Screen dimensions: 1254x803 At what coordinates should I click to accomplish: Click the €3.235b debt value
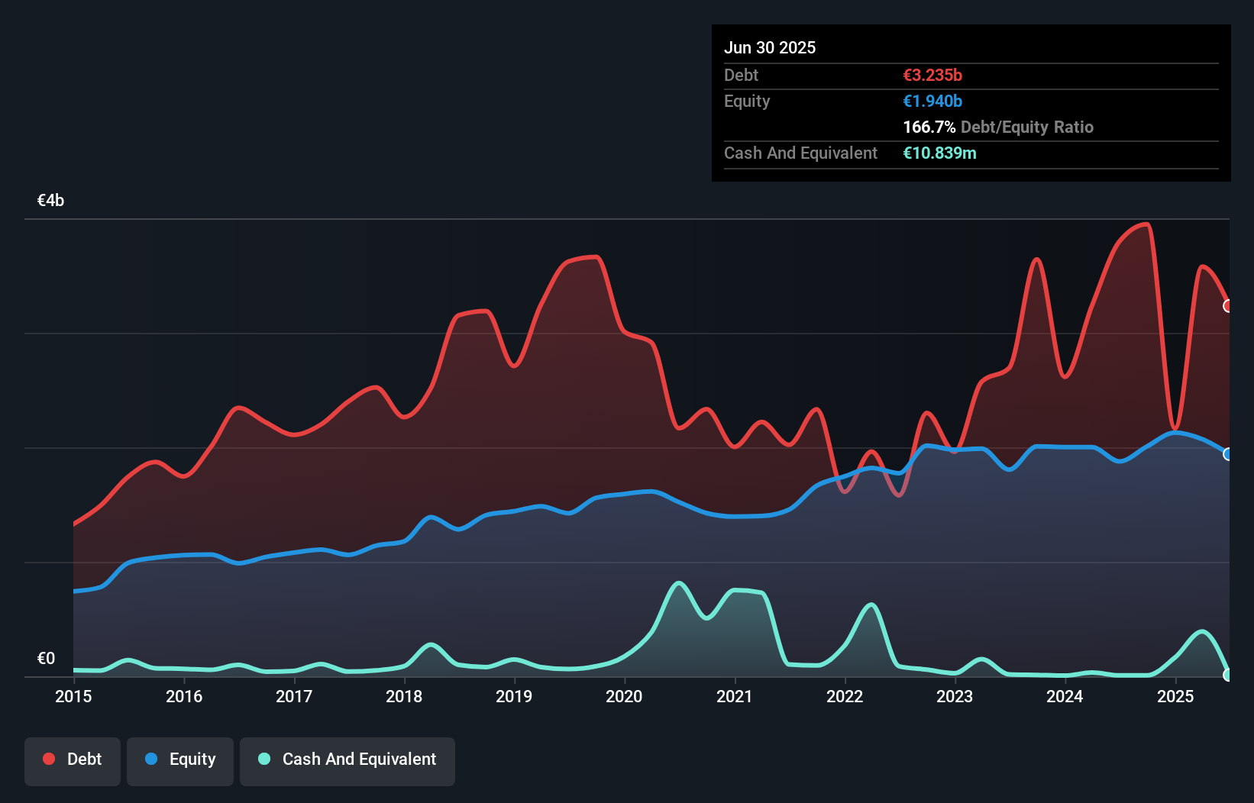932,75
